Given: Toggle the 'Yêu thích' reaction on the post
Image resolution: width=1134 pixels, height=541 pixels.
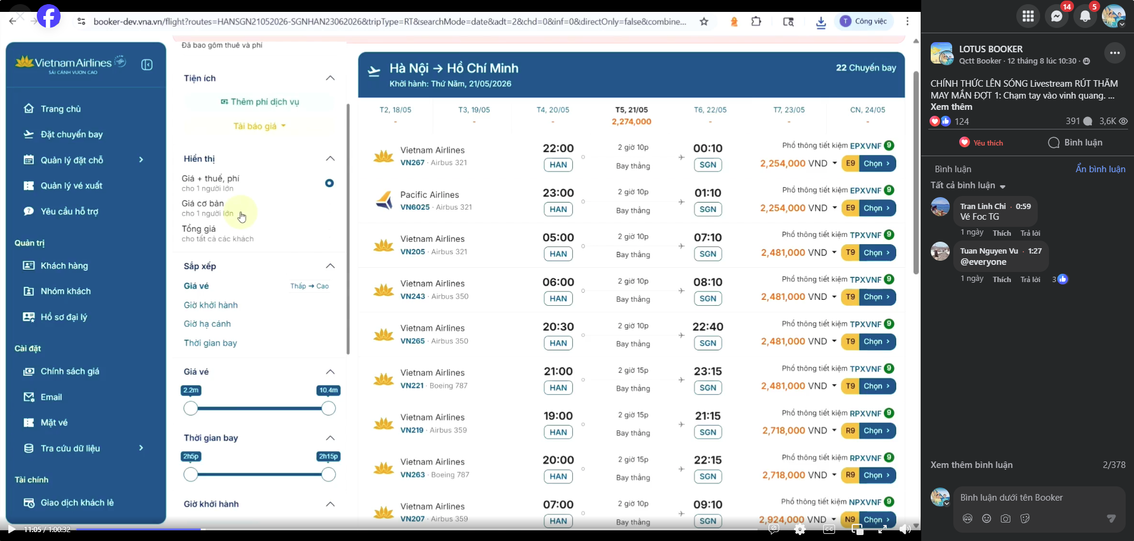Looking at the screenshot, I should (x=981, y=143).
